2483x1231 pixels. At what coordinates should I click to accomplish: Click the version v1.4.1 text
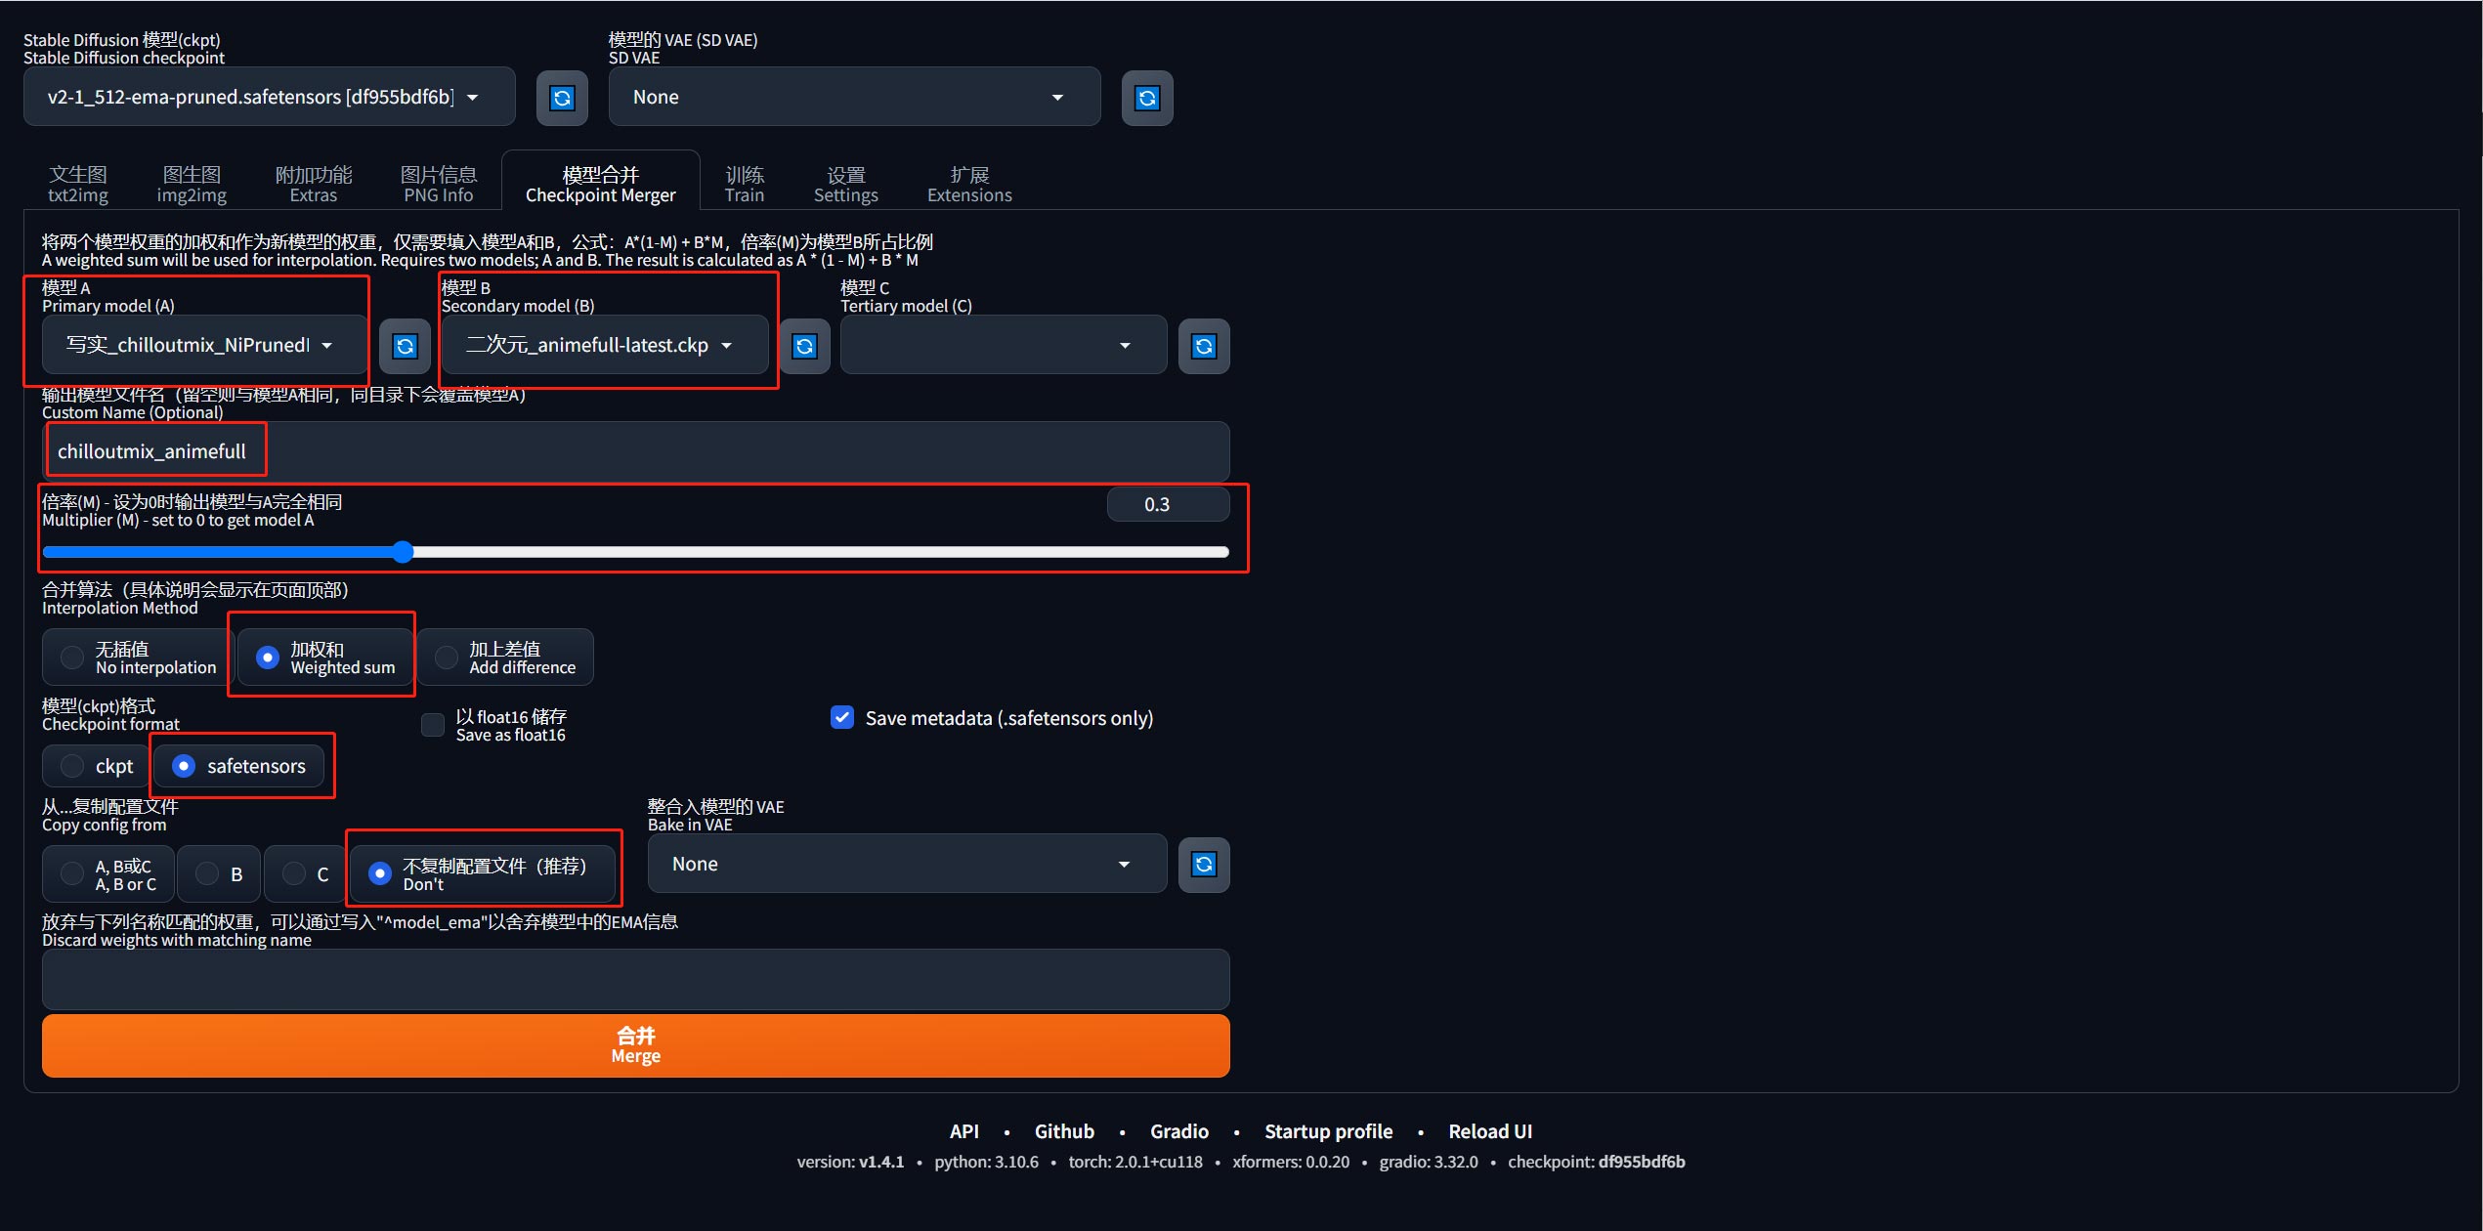[x=881, y=1162]
